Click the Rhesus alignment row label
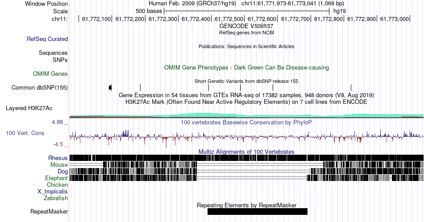This screenshot has width=424, height=222. tap(58, 158)
